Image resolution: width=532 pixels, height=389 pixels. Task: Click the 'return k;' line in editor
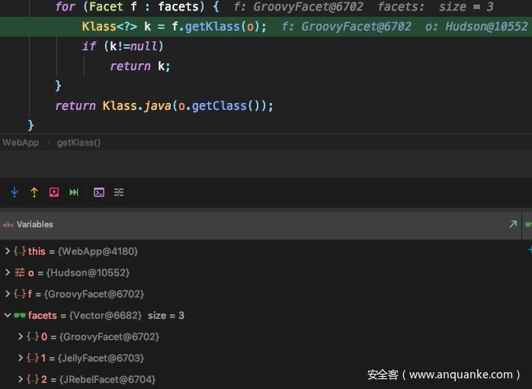[140, 66]
